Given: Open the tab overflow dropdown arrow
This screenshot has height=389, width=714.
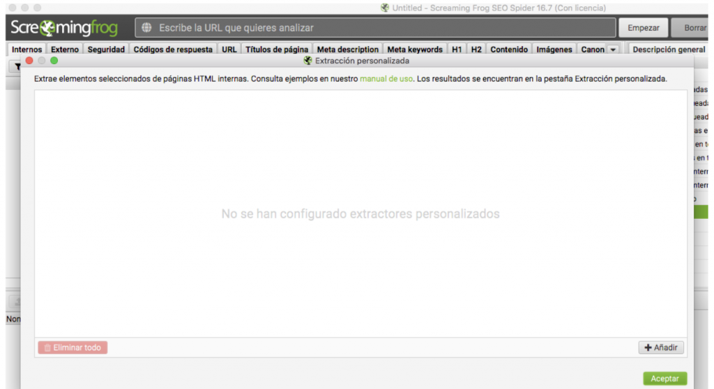Looking at the screenshot, I should (x=613, y=49).
